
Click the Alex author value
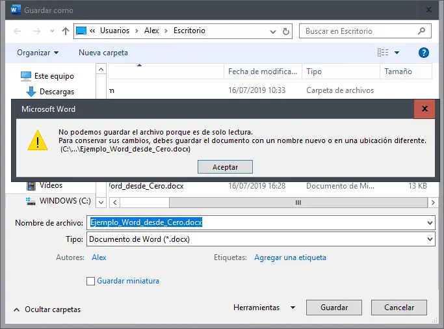pos(99,257)
